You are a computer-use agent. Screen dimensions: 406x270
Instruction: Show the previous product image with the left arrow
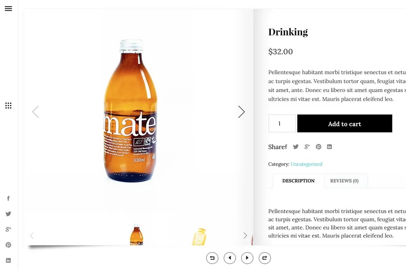(x=36, y=112)
